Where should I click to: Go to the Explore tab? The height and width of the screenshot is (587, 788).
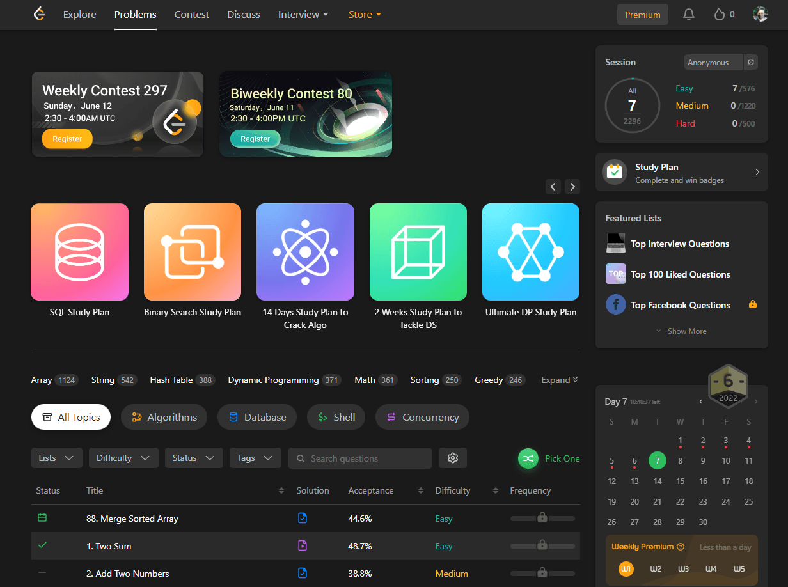pyautogui.click(x=80, y=14)
